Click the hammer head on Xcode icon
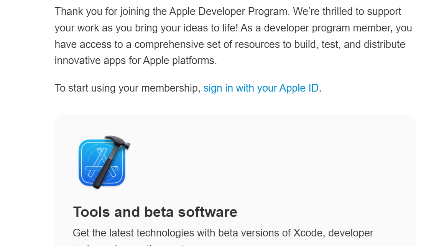This screenshot has width=439, height=246. [x=117, y=141]
